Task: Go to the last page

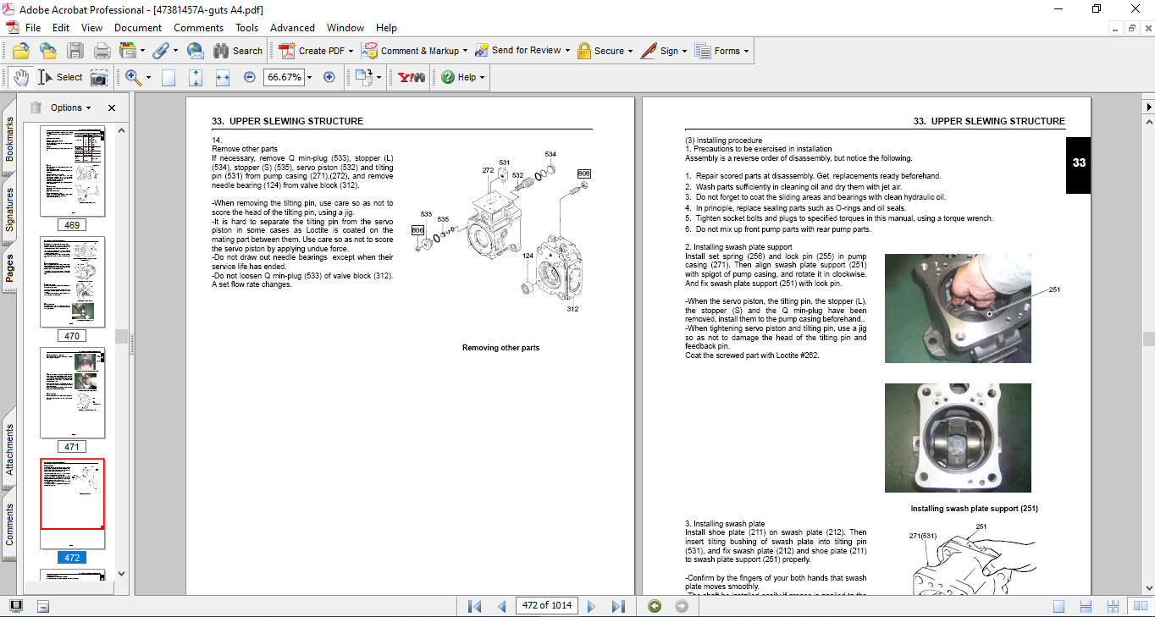Action: click(x=618, y=606)
